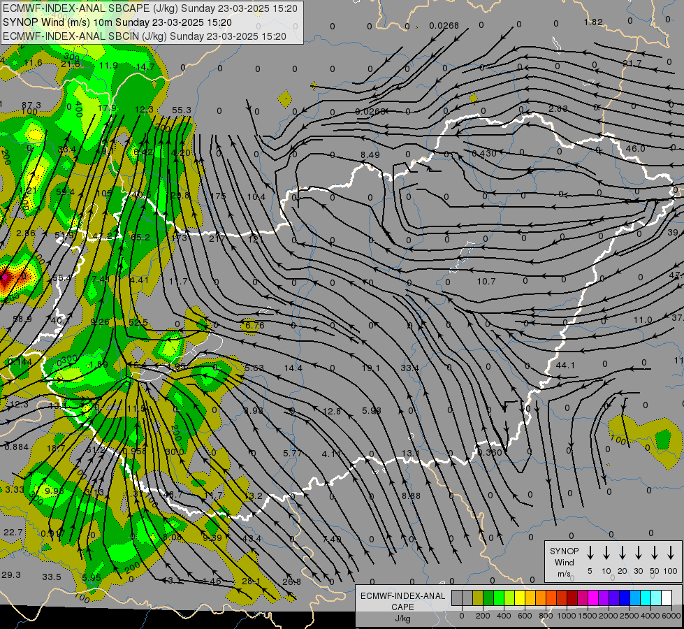Click the SBCIN title line
This screenshot has width=684, height=629.
[x=145, y=36]
